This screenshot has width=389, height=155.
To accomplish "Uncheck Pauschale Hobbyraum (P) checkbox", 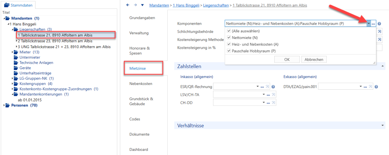I will 229,51.
